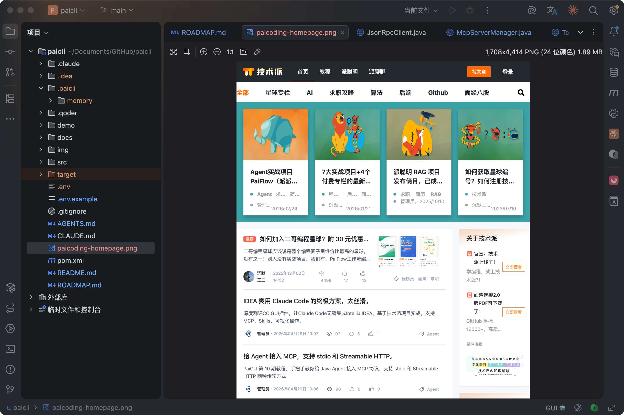This screenshot has width=624, height=415.
Task: Click paicli in the status bar breadcrumb
Action: coord(18,408)
